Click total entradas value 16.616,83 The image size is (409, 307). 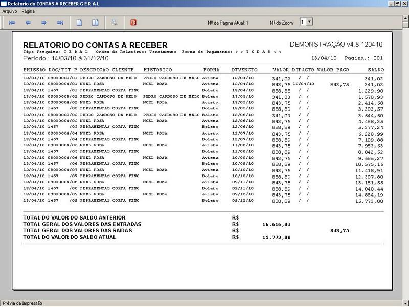277,224
